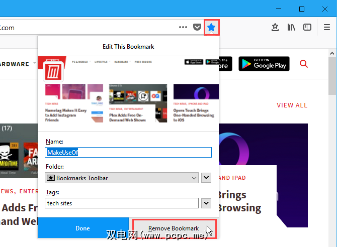Open the Bookmarks Toolbar folder dropdown

tap(122, 178)
